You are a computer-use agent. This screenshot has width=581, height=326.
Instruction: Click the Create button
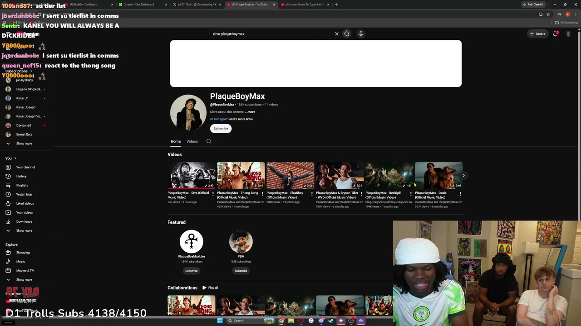point(537,34)
